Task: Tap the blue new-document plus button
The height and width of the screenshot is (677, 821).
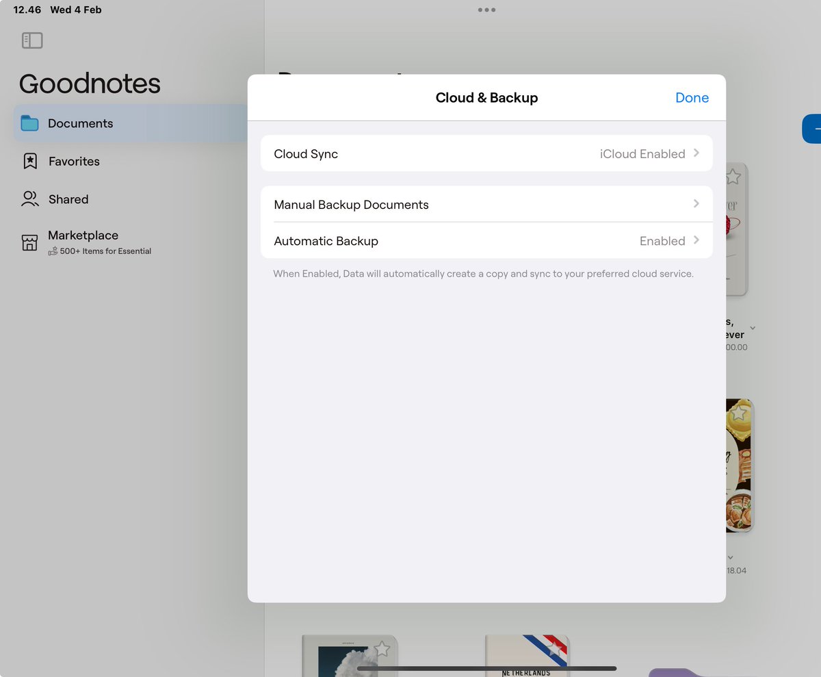Action: tap(811, 129)
